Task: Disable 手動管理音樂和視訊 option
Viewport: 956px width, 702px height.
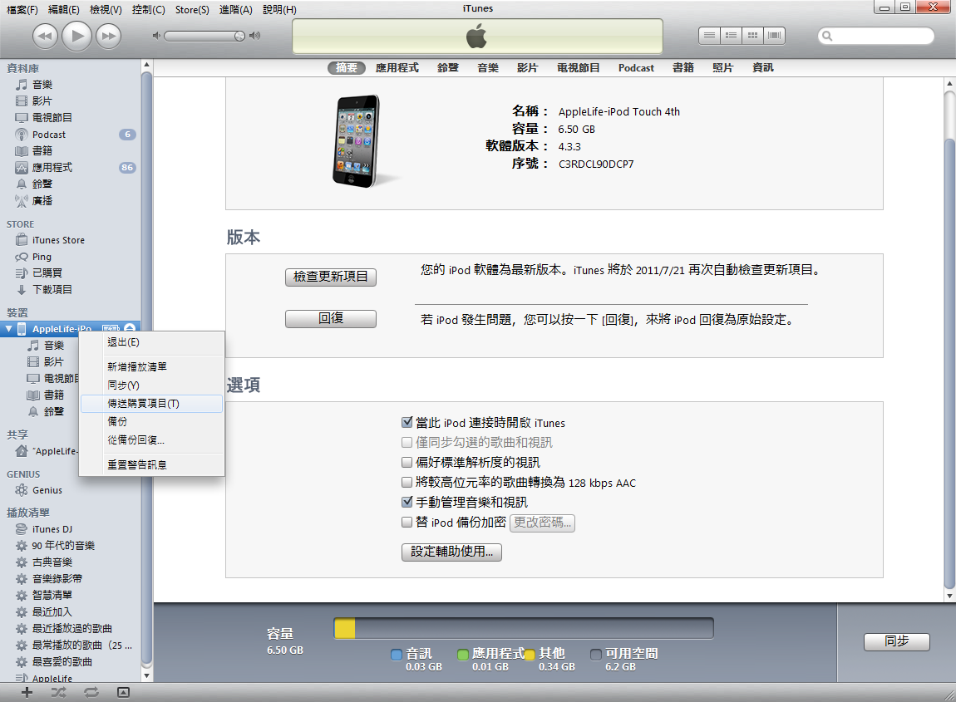Action: (x=407, y=502)
